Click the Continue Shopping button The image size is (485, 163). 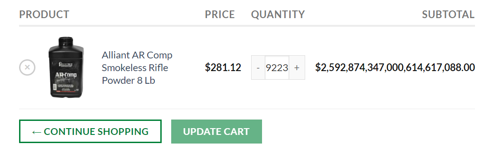click(x=90, y=131)
